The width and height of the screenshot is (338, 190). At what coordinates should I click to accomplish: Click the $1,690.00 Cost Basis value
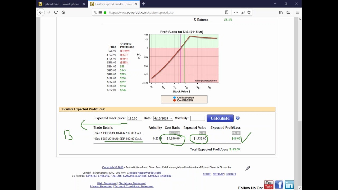173,139
